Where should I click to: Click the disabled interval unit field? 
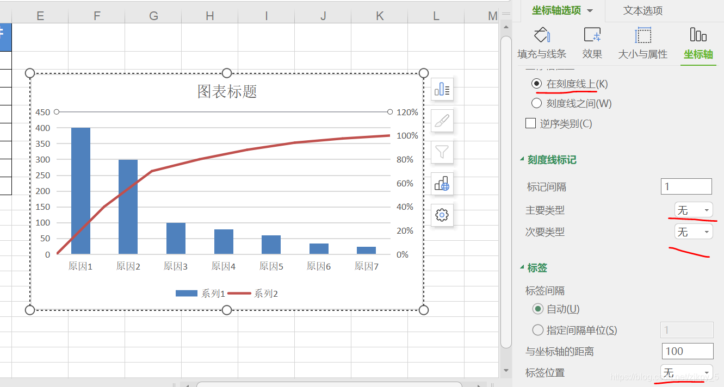(686, 329)
